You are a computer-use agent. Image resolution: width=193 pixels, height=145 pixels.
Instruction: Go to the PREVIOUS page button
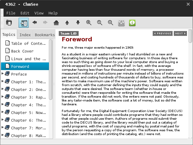tap(163, 33)
